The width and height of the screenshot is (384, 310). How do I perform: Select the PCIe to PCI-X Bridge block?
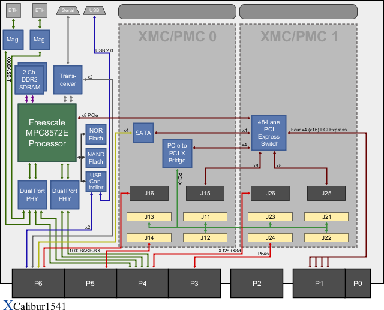pyautogui.click(x=177, y=154)
